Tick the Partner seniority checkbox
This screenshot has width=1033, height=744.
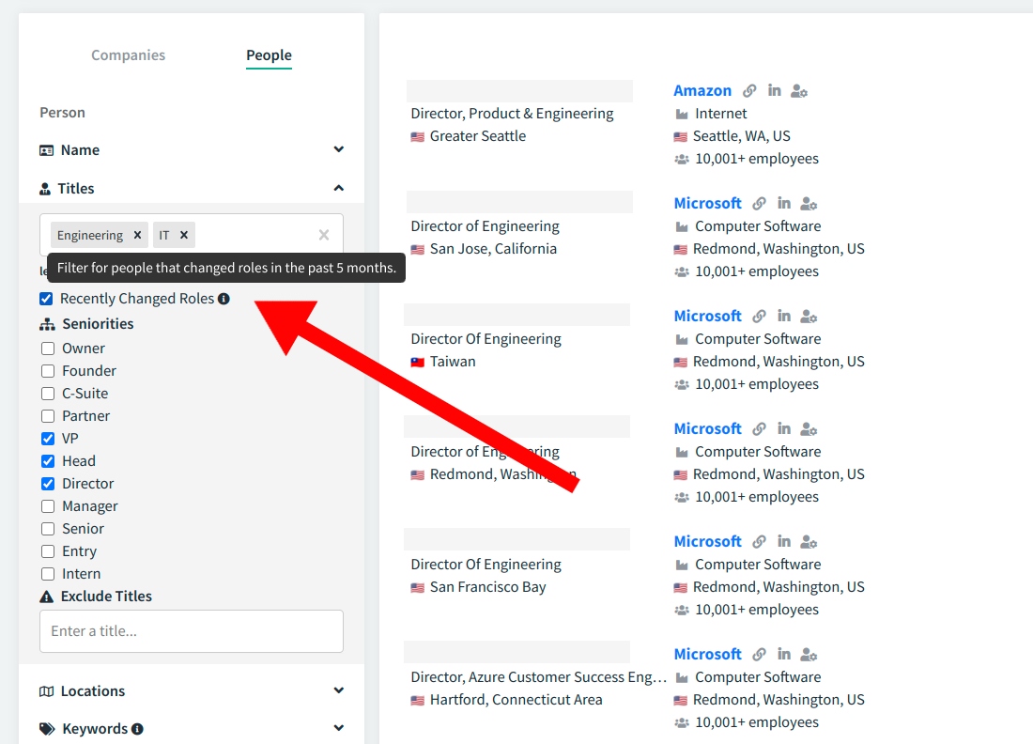pyautogui.click(x=48, y=416)
